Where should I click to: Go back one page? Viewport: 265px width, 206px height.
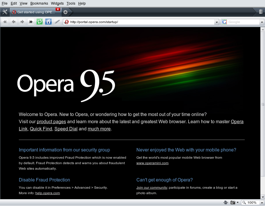pos(14,22)
